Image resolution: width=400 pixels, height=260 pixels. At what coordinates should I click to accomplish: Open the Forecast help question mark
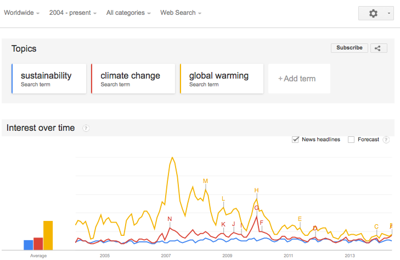(386, 140)
